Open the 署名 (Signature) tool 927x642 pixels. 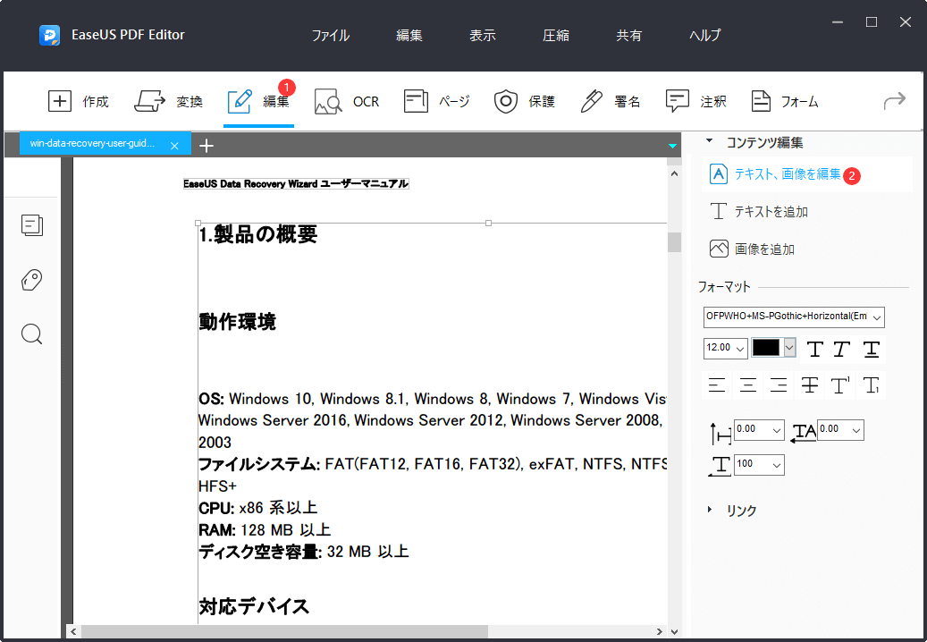[x=611, y=101]
